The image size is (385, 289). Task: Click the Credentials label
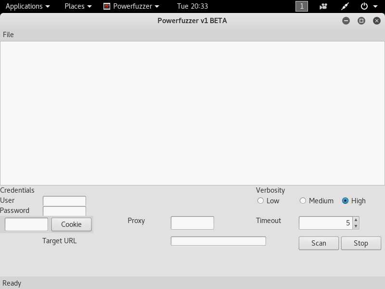(x=17, y=190)
